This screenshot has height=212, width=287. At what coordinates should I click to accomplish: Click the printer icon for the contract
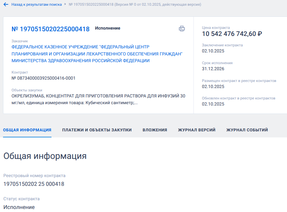coord(182,29)
